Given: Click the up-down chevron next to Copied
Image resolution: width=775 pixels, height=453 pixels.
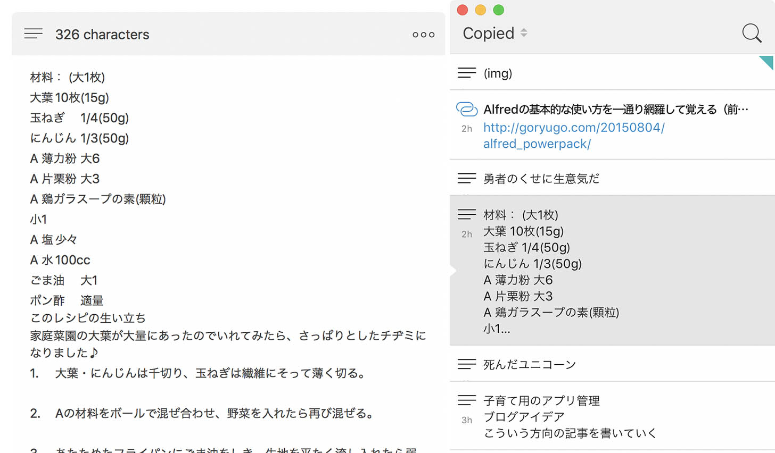Looking at the screenshot, I should (x=524, y=33).
